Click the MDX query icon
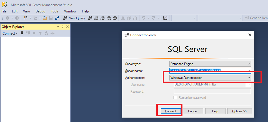The image size is (268, 122). pyautogui.click(x=96, y=18)
